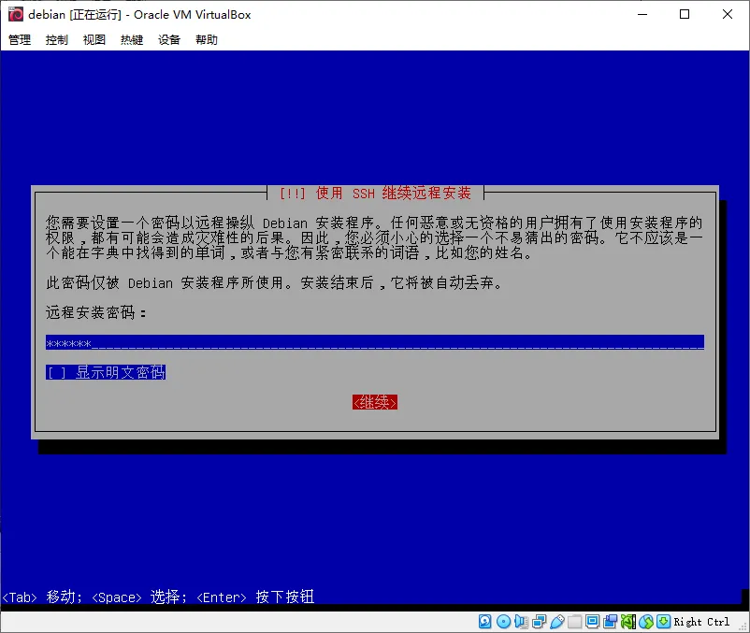This screenshot has height=633, width=750.
Task: Open the 控制 menu
Action: [57, 39]
